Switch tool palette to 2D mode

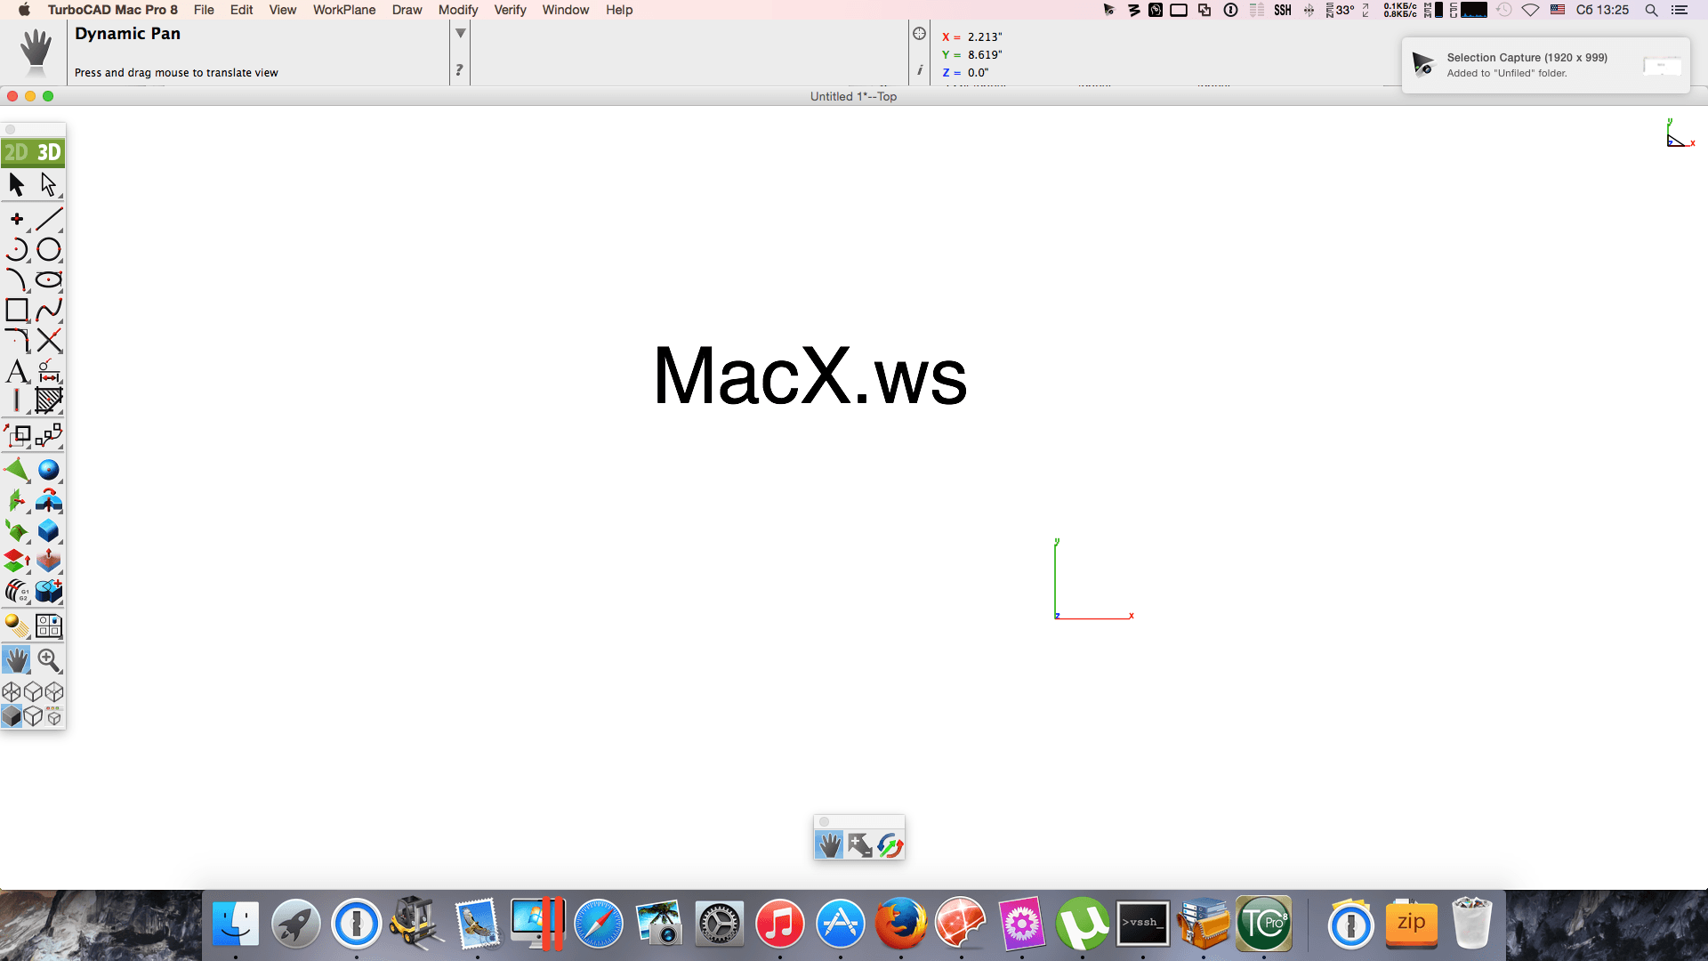tap(16, 152)
